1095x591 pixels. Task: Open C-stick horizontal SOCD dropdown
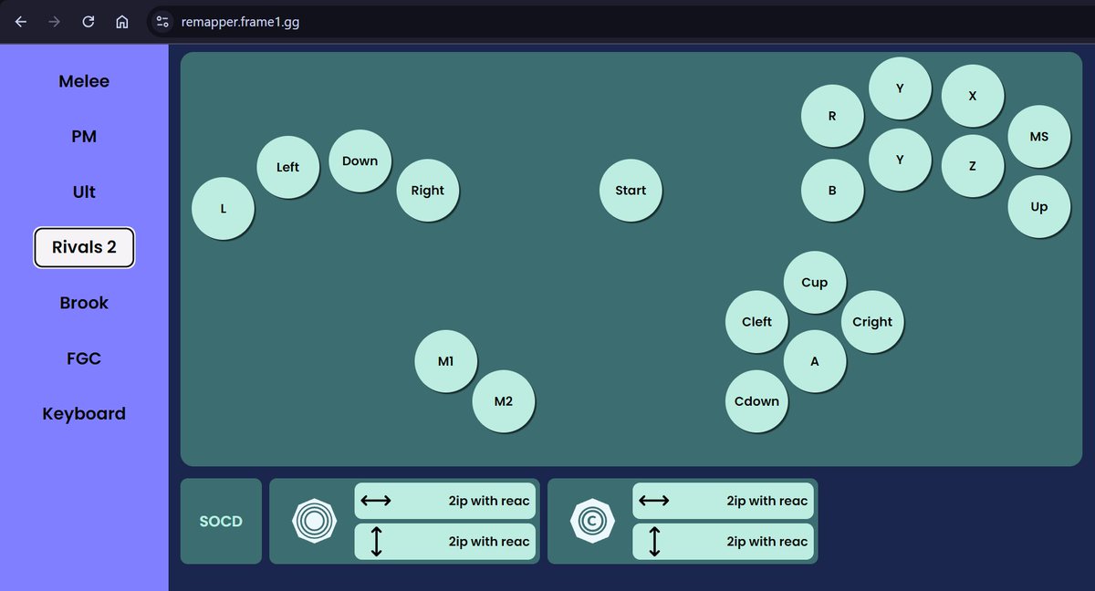click(x=722, y=501)
